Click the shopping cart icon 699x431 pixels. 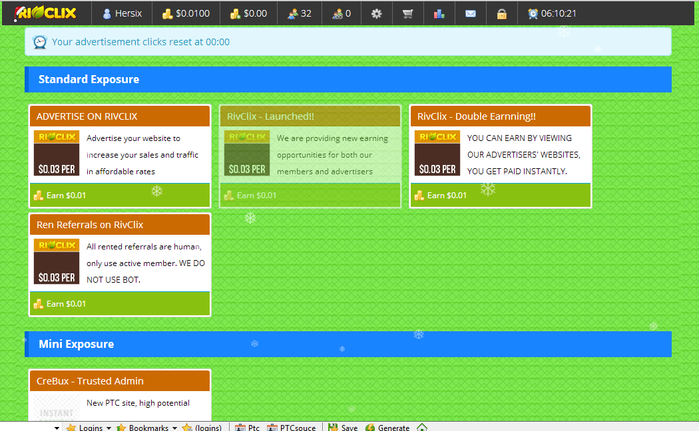click(407, 13)
